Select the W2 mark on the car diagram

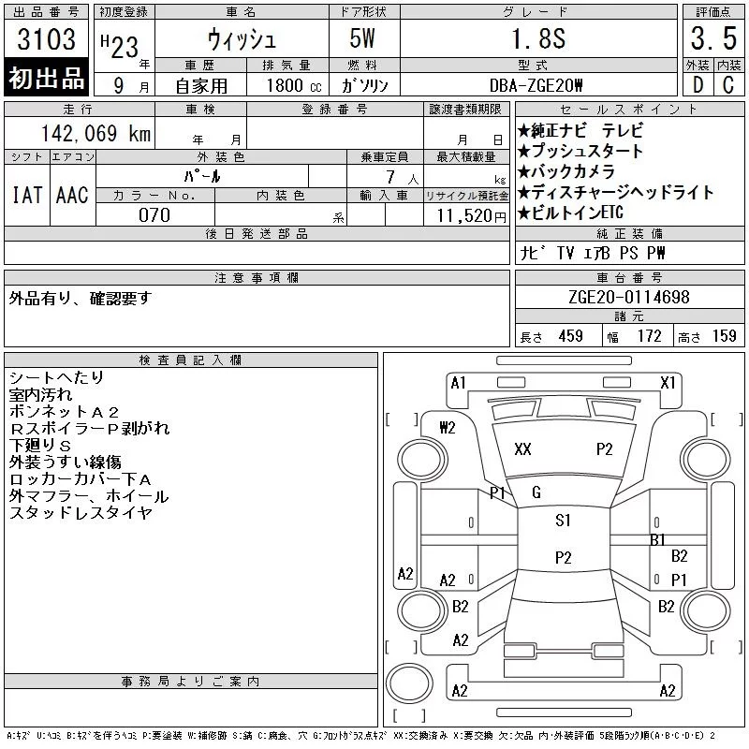(x=448, y=428)
